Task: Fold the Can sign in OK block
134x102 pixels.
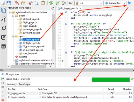Action: point(66,24)
